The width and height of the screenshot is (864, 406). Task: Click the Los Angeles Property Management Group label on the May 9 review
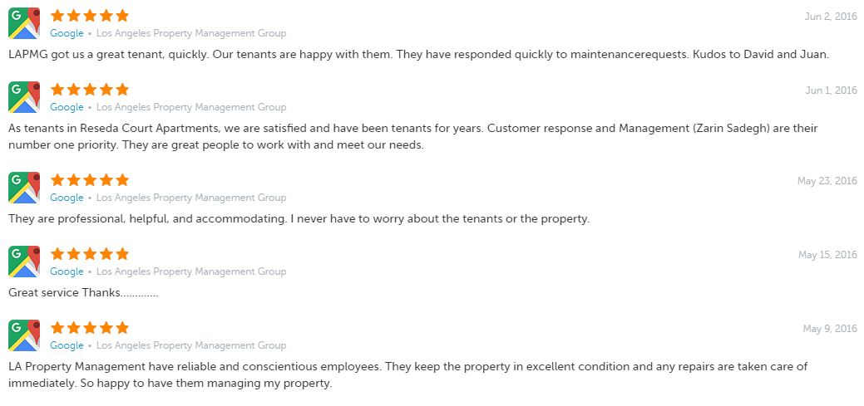(191, 345)
